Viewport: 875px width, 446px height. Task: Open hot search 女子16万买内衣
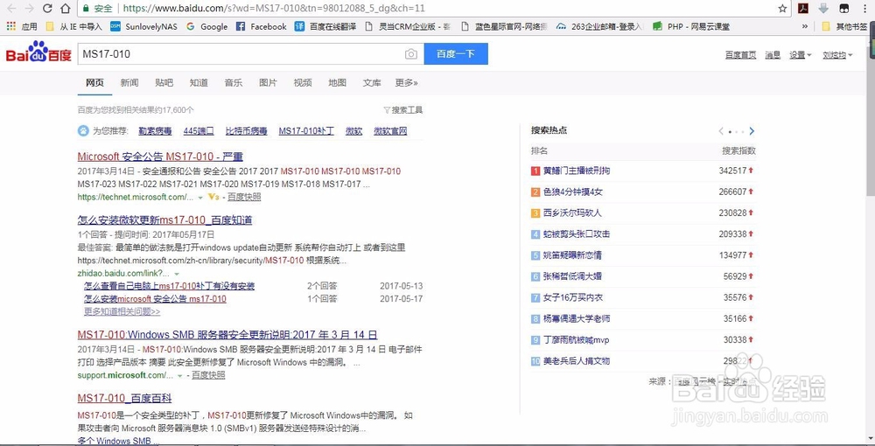[573, 297]
